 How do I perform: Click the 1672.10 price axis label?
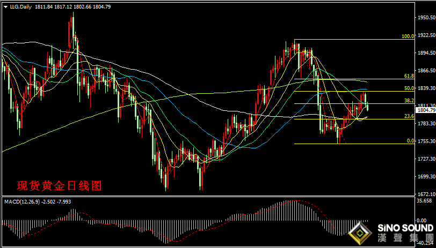[x=426, y=194]
